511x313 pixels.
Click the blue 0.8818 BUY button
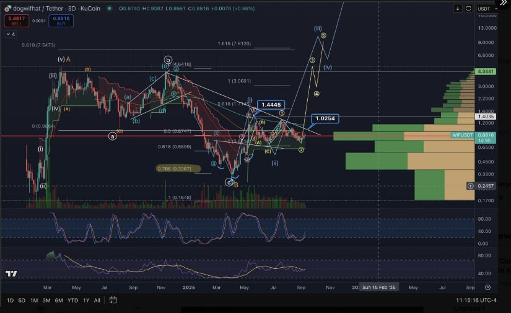click(x=61, y=21)
